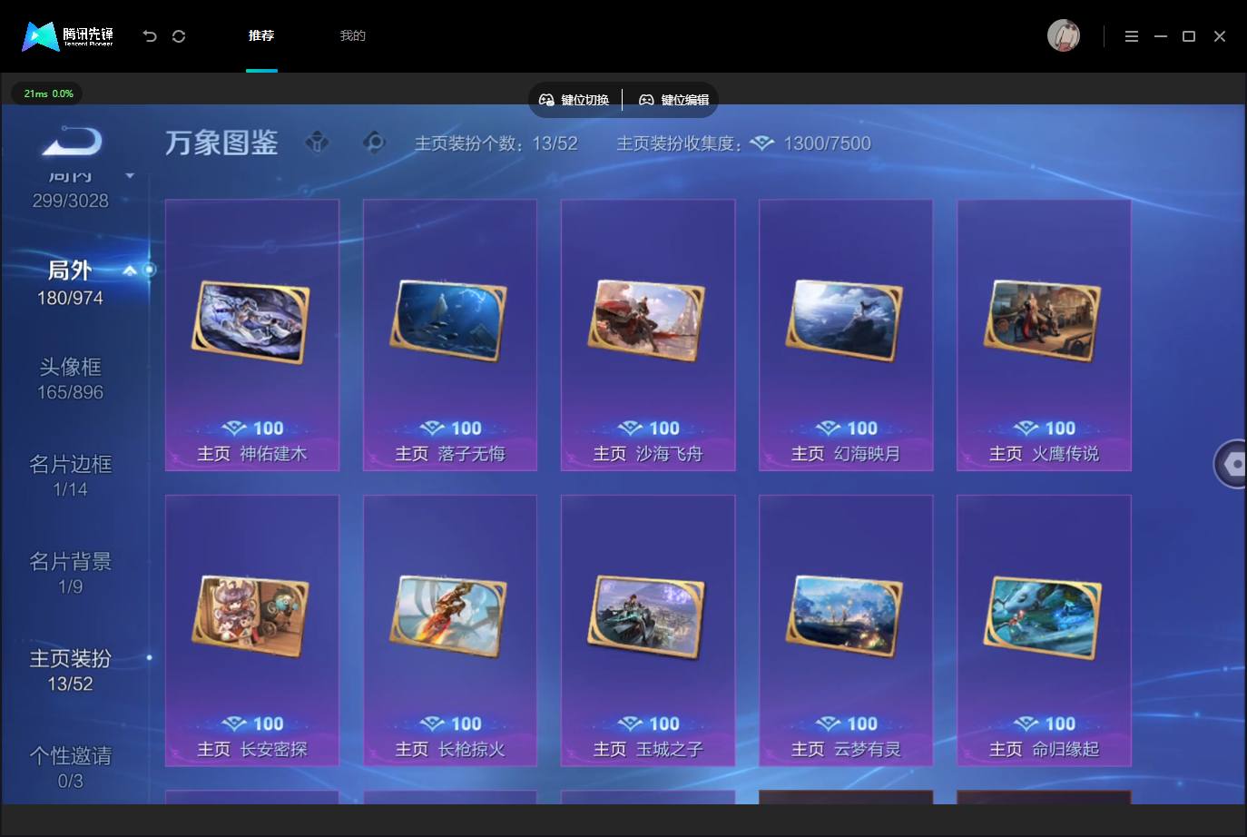The image size is (1247, 837).
Task: Click the game back arrow icon
Action: pos(73,142)
